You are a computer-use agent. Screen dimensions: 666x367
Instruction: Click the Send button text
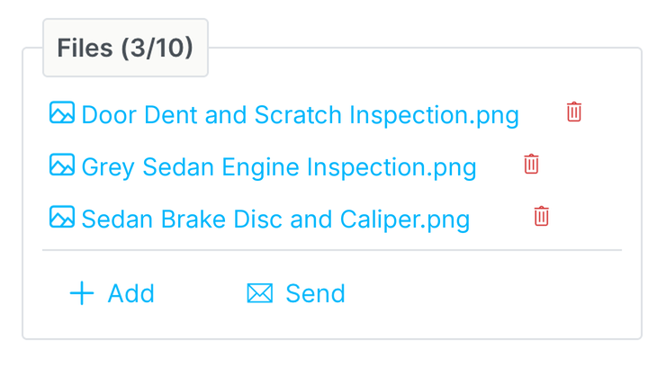coord(315,293)
